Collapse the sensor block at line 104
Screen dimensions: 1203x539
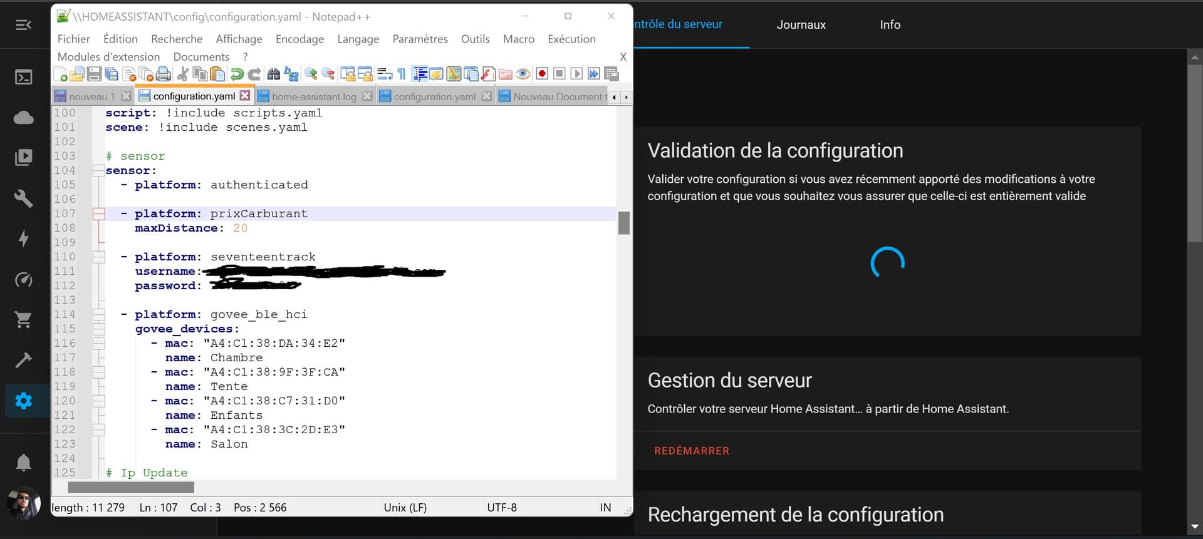(x=98, y=171)
